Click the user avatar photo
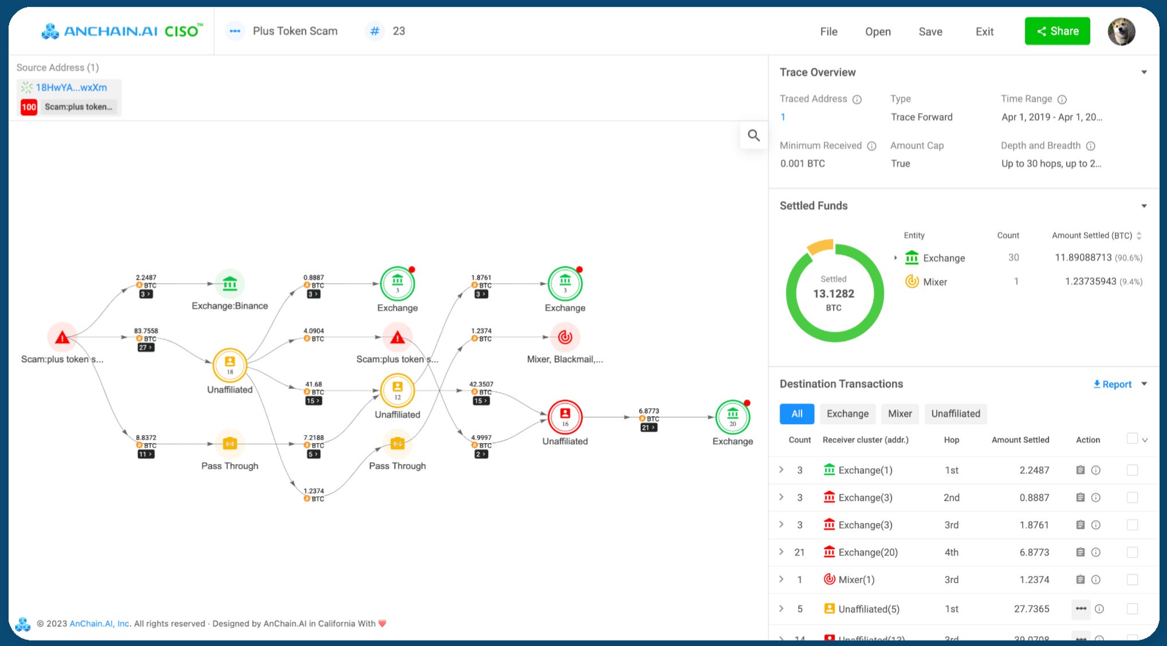Viewport: 1167px width, 646px height. click(1121, 32)
